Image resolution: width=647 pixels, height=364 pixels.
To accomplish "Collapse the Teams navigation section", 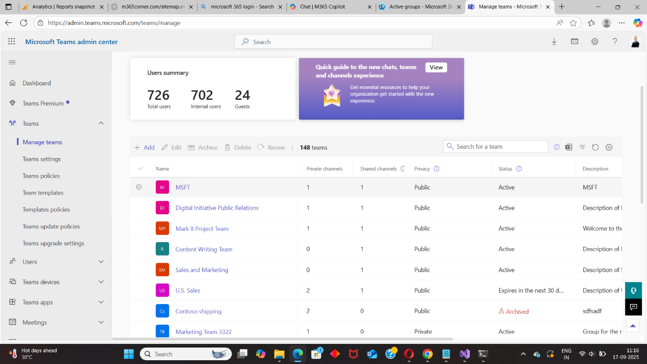I will (x=101, y=123).
